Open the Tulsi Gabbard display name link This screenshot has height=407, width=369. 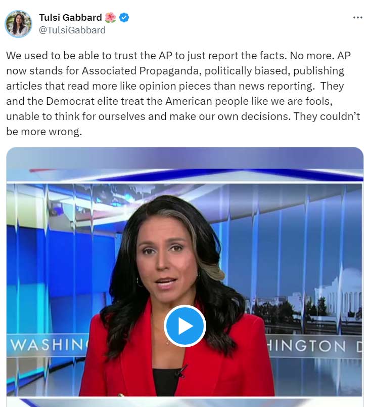[70, 17]
